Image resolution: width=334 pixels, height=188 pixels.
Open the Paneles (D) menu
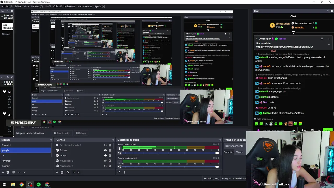pos(37,6)
